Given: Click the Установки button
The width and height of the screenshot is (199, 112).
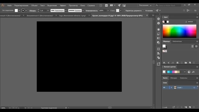Looking at the screenshot, I should tap(149, 11).
